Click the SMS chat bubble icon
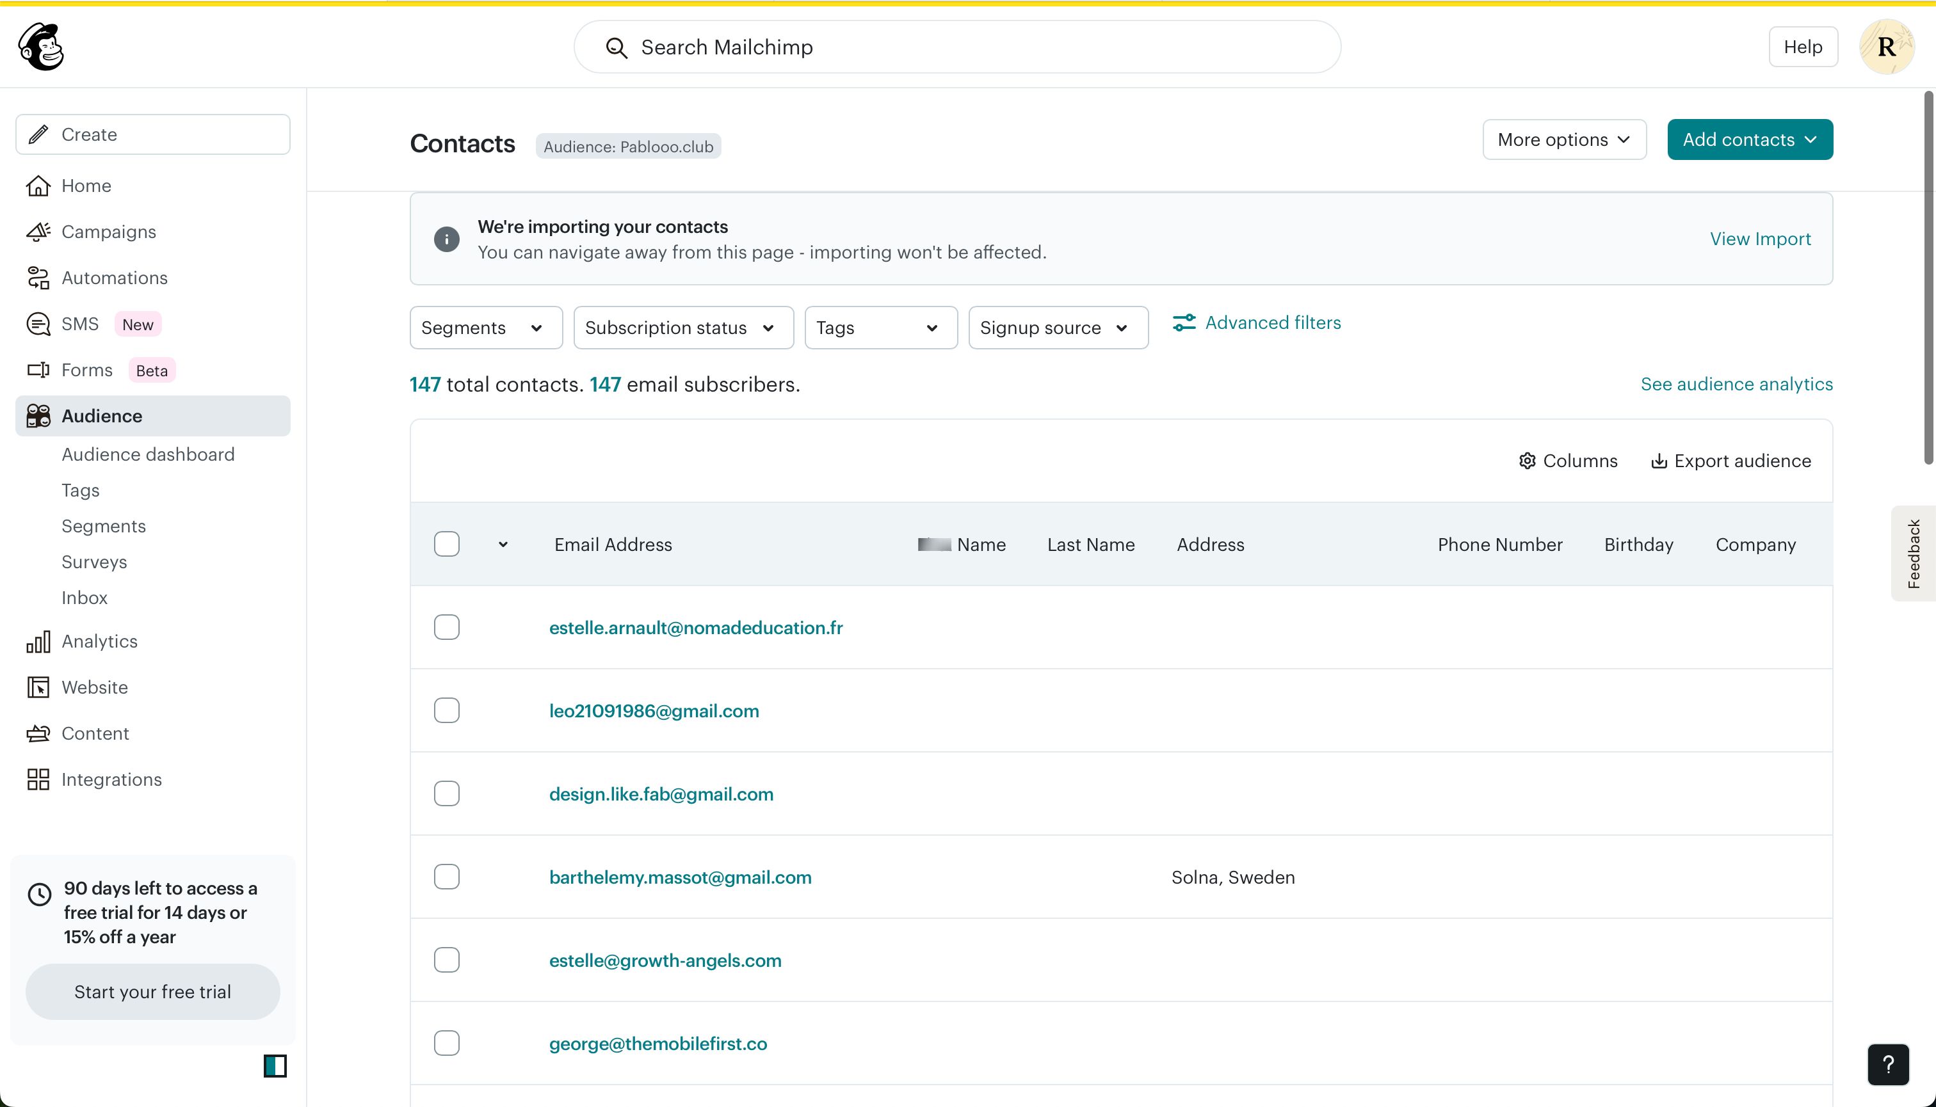The image size is (1936, 1107). [x=38, y=324]
